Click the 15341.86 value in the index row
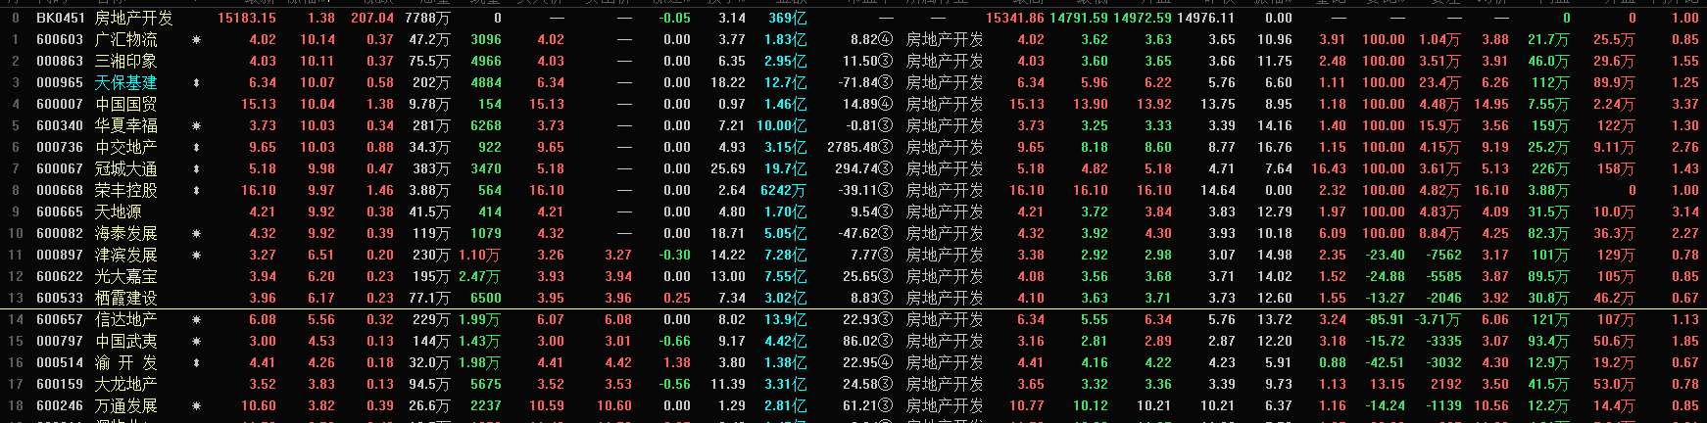Viewport: 1707px width, 423px height. click(x=1015, y=18)
